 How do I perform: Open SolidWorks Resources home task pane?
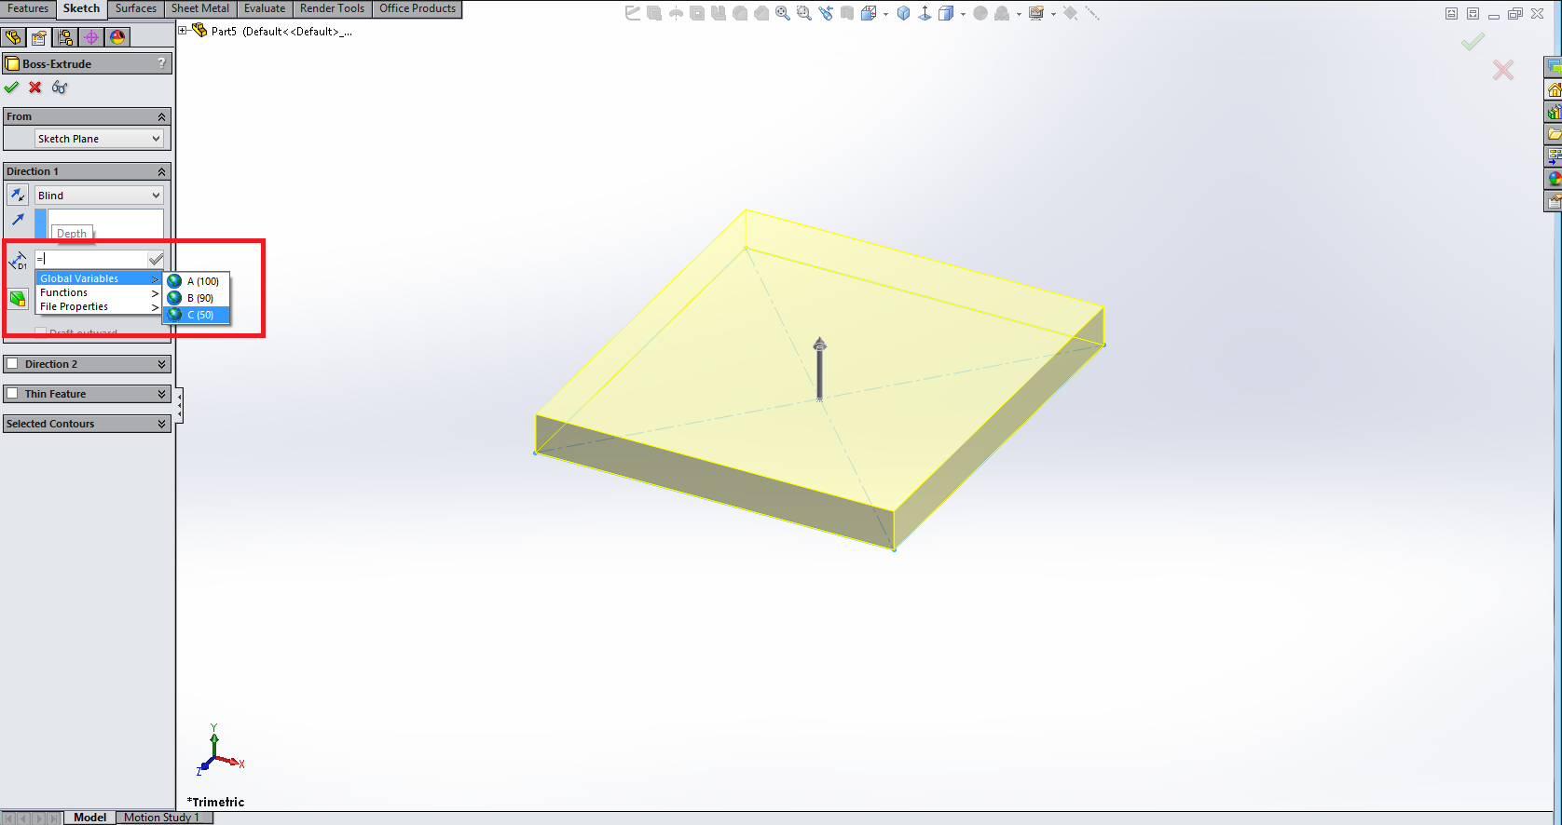(1554, 89)
